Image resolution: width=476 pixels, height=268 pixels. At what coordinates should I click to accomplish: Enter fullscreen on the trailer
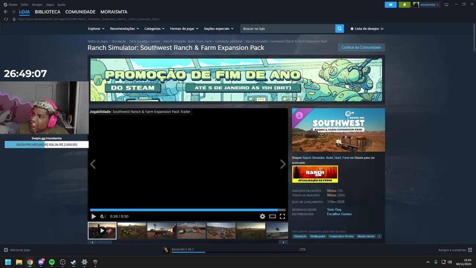(x=282, y=216)
